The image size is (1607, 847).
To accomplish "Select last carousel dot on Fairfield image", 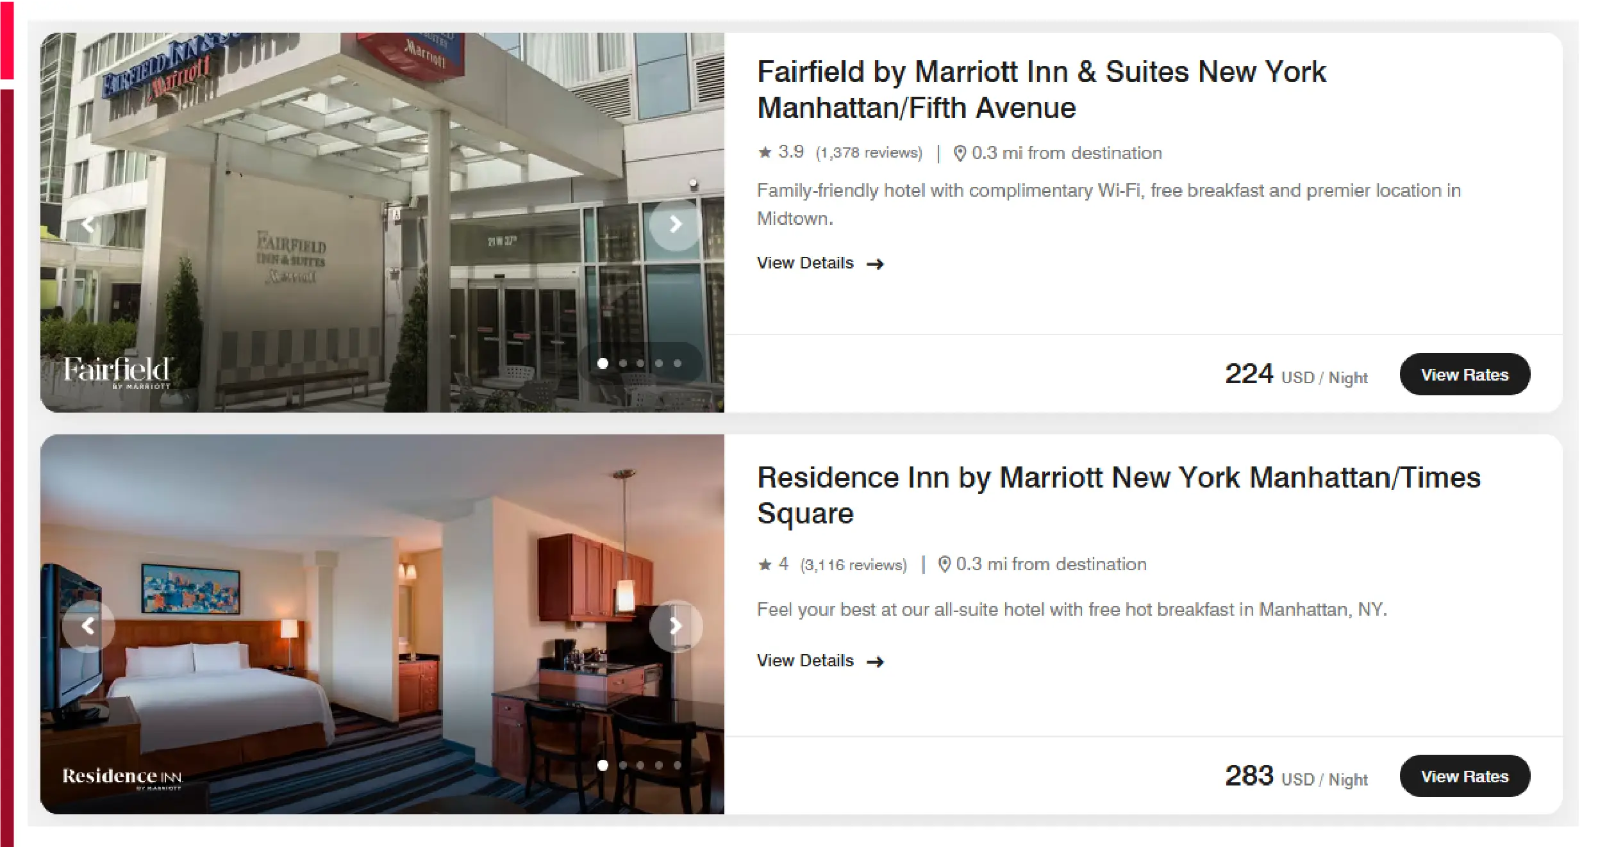I will (678, 363).
